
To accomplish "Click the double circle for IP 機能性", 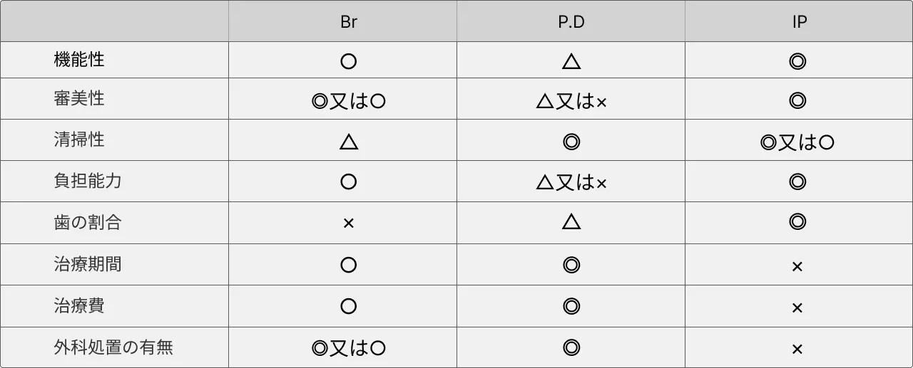I will [x=797, y=61].
